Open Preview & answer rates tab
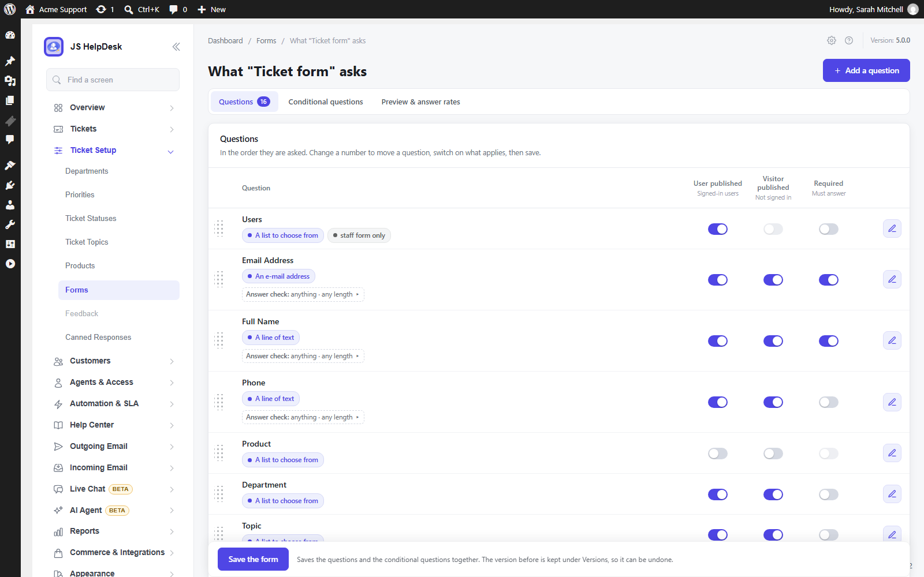Image resolution: width=924 pixels, height=577 pixels. click(420, 102)
